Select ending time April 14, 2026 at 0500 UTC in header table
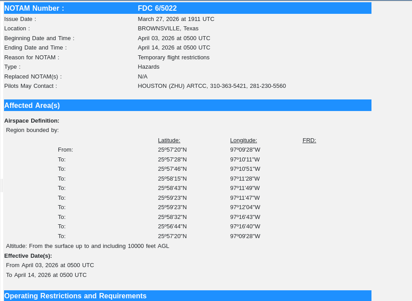The width and height of the screenshot is (412, 301). [x=174, y=48]
